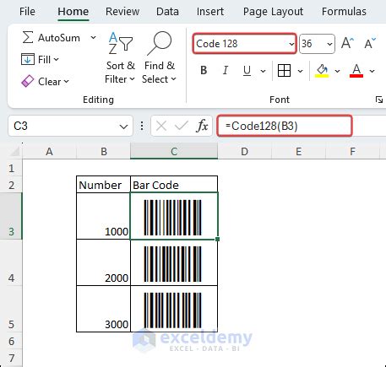The height and width of the screenshot is (367, 386).
Task: Toggle Underline formatting
Action: click(x=247, y=70)
